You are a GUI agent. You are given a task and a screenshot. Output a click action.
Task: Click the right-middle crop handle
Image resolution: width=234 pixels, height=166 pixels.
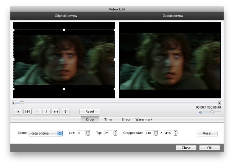[114, 60]
